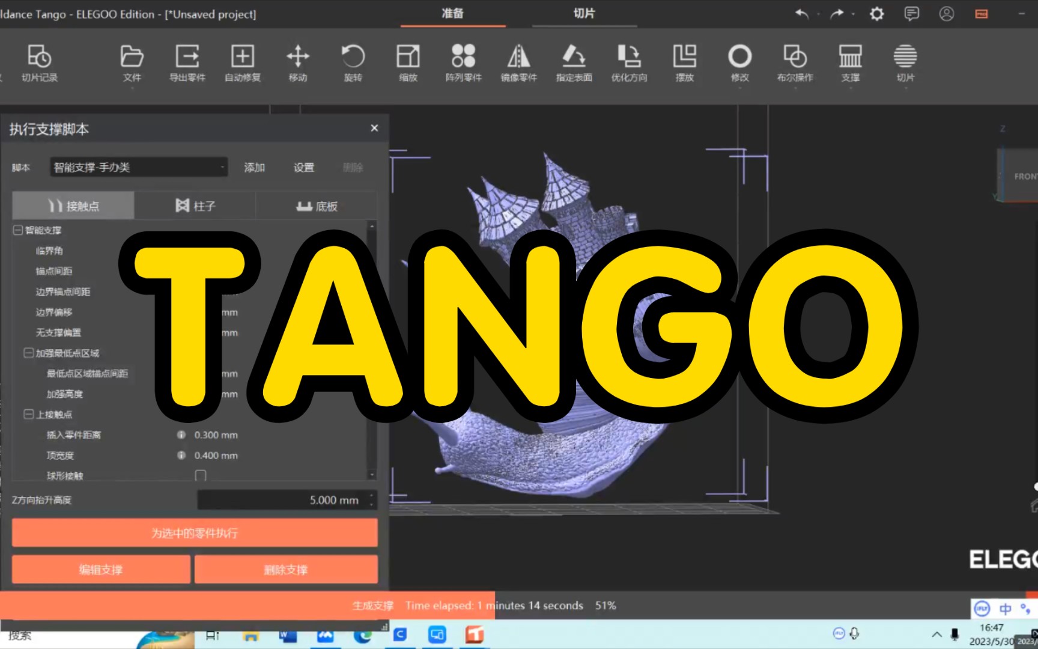
Task: Collapse the 加强最低点区域 group
Action: [28, 353]
